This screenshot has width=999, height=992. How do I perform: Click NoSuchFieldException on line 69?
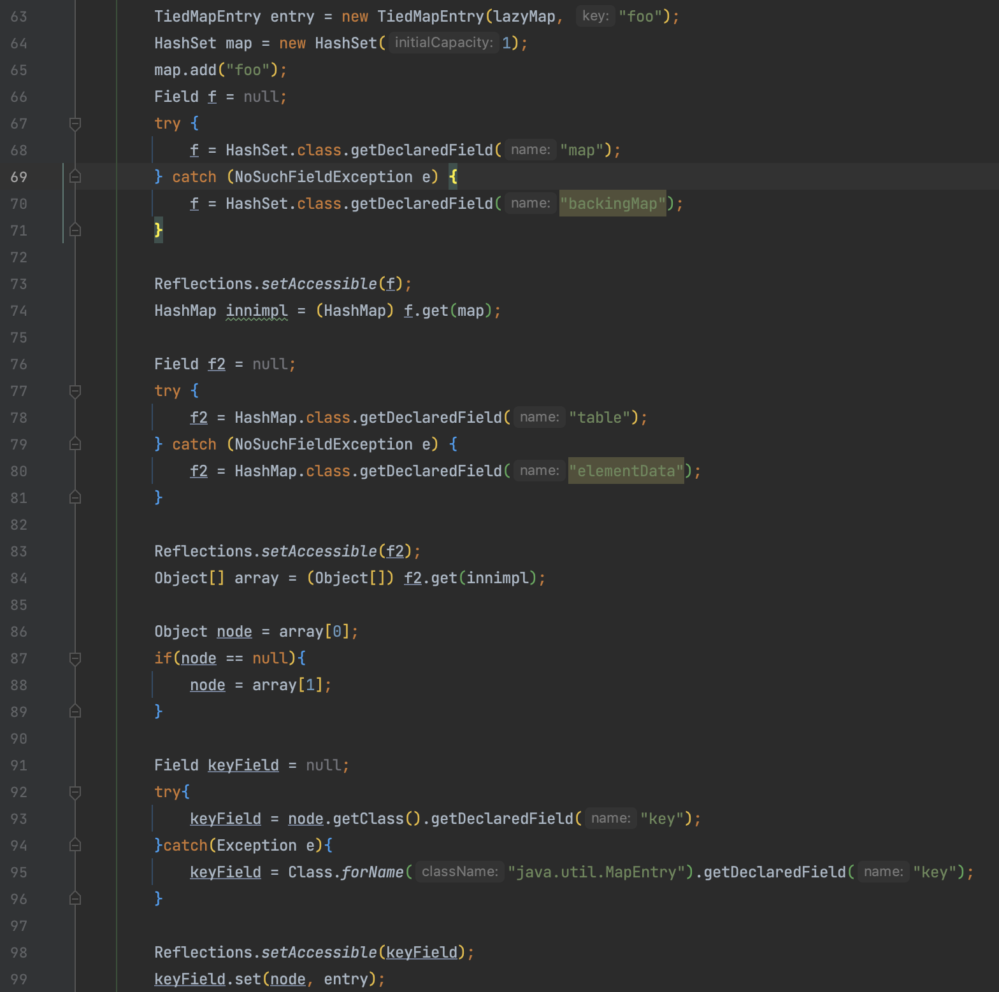[324, 177]
